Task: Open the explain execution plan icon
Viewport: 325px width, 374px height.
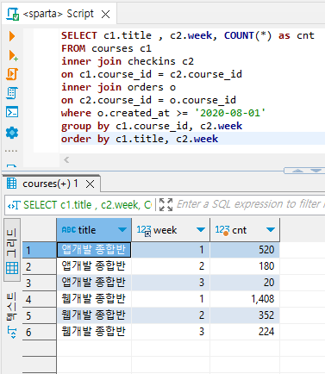Action: coord(12,93)
